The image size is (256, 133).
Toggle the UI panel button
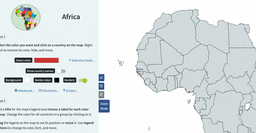pyautogui.click(x=101, y=78)
